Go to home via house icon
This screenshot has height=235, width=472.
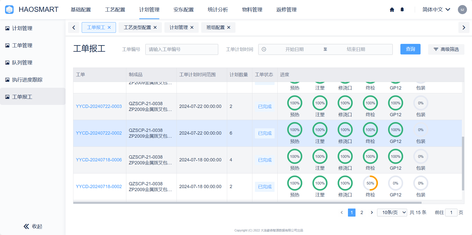[x=392, y=10]
